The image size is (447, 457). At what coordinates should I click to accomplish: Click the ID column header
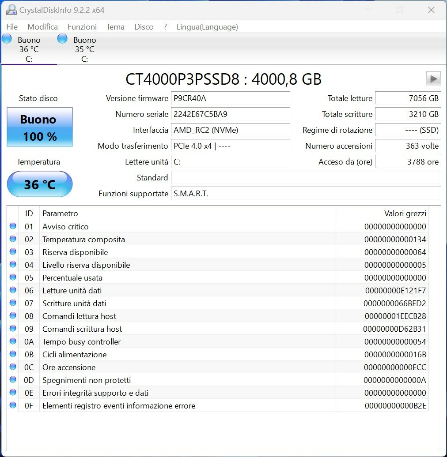(x=29, y=214)
